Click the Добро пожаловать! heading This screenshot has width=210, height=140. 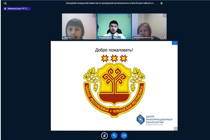114,50
